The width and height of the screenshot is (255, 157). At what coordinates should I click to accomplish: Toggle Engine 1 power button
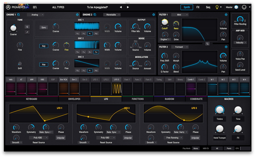[x=77, y=15]
